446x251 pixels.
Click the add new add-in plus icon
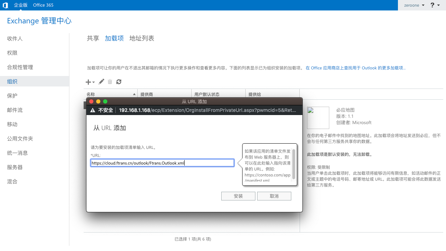[x=87, y=82]
